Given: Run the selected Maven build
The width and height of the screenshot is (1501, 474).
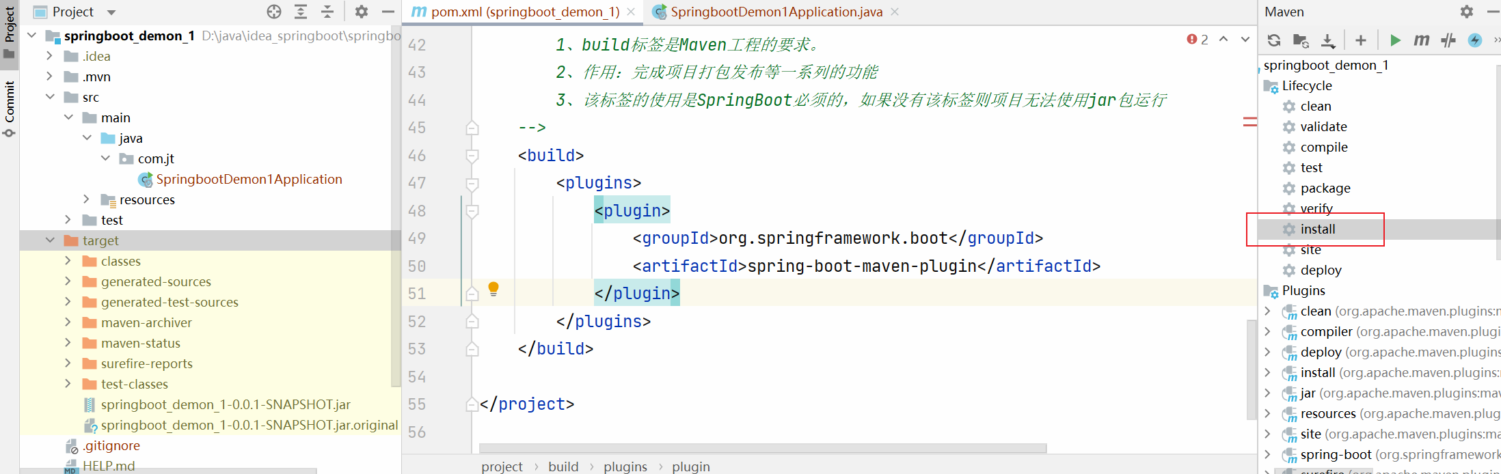Looking at the screenshot, I should [1395, 40].
